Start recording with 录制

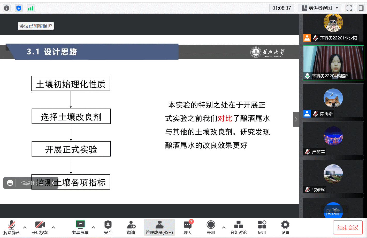click(x=211, y=227)
